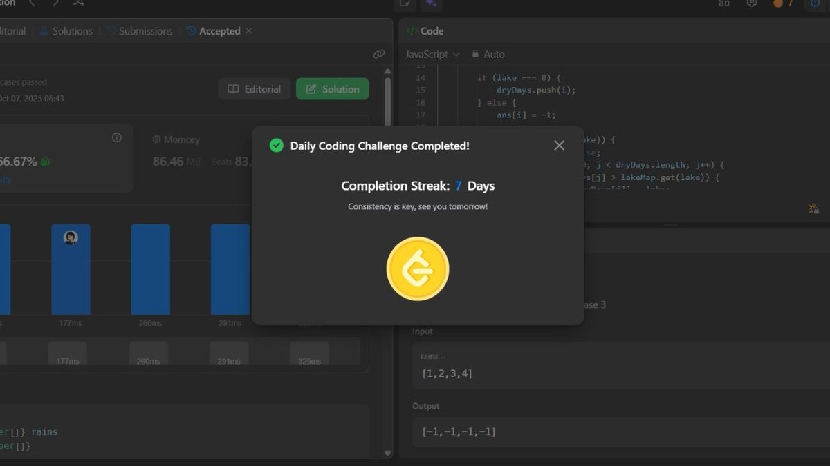Switch to the Submissions tab
Screen dimensions: 830x466
140,31
